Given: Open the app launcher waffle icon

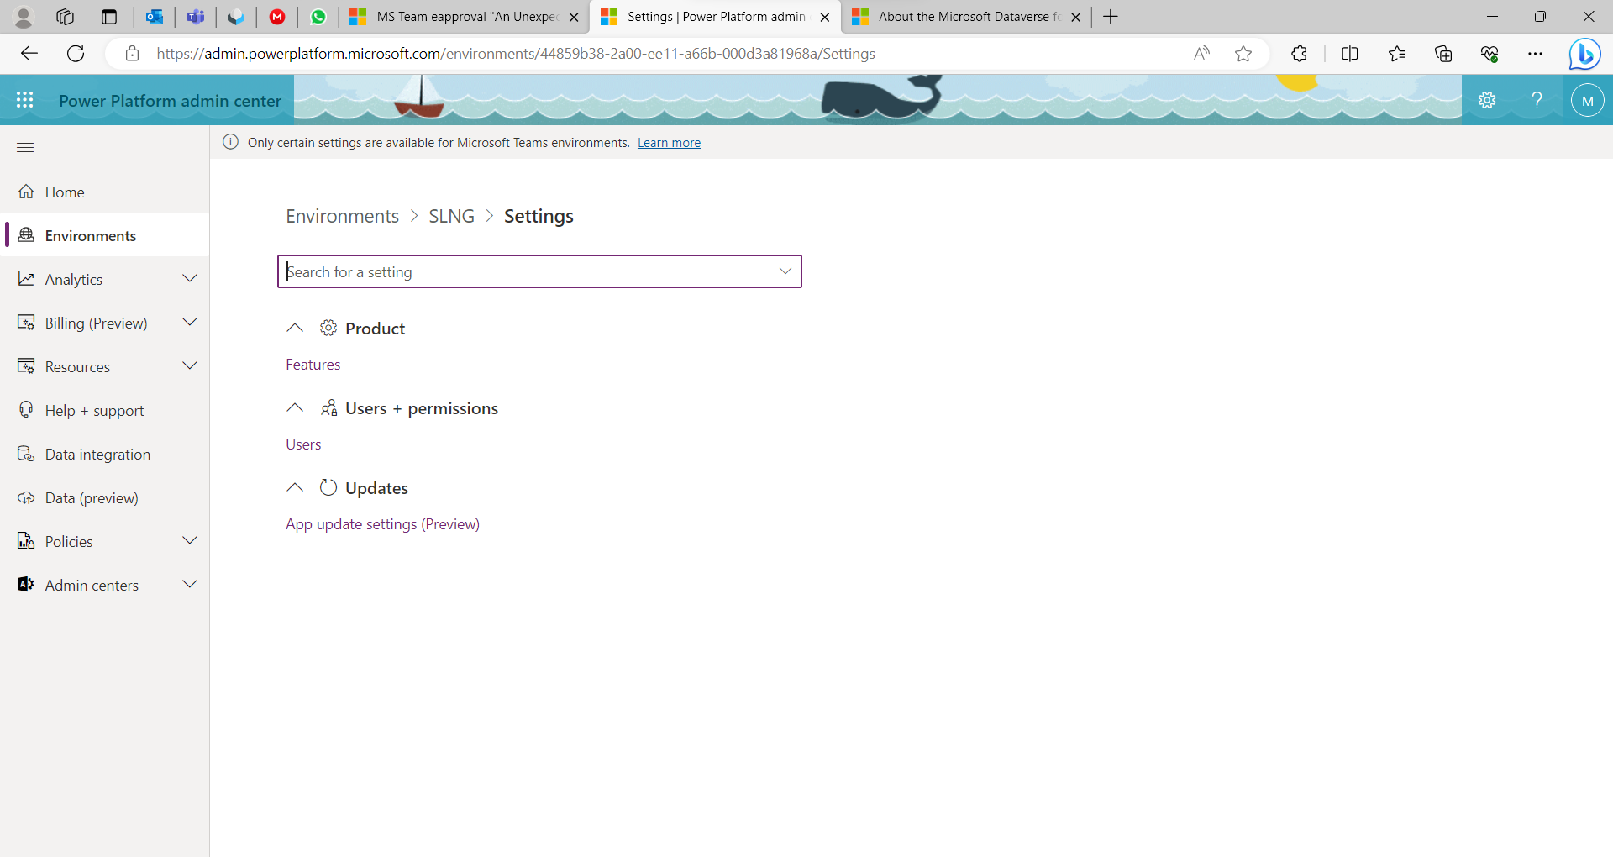Looking at the screenshot, I should 25,100.
